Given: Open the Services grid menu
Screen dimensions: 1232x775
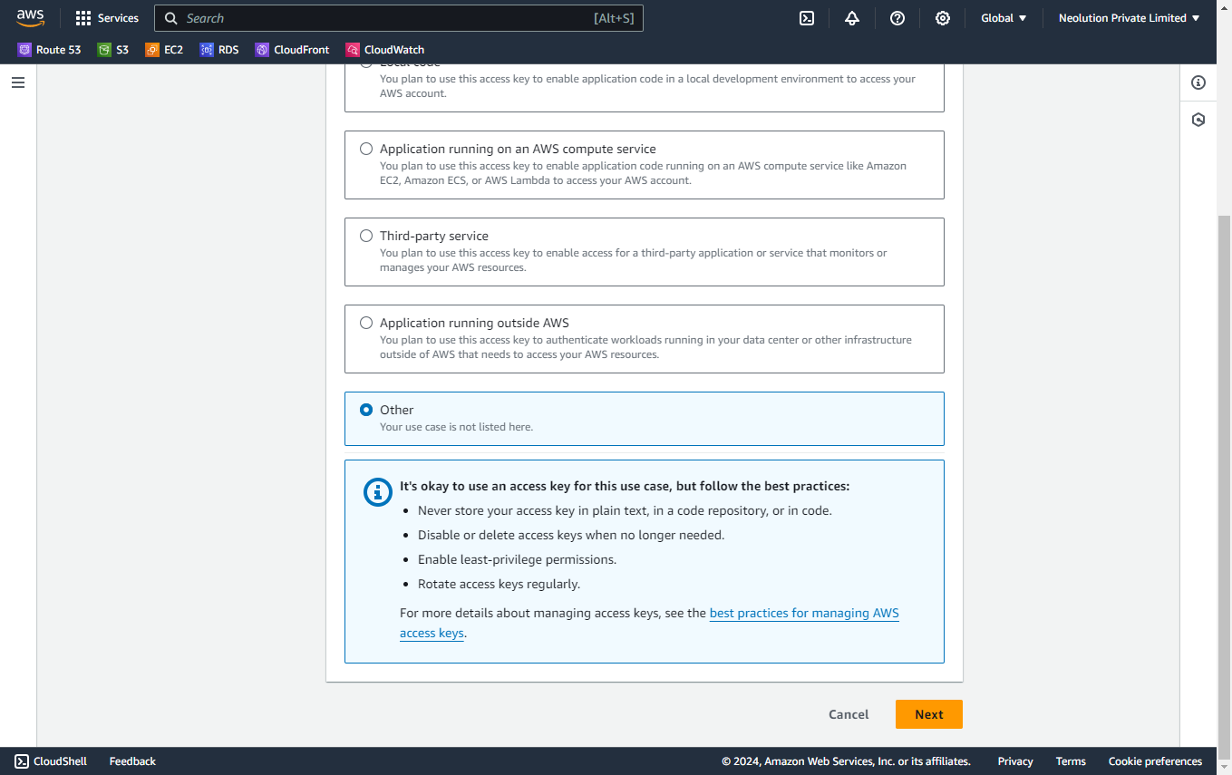Looking at the screenshot, I should click(x=107, y=18).
